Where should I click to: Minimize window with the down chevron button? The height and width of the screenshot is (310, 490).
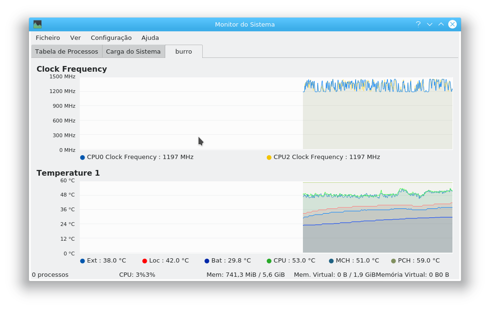tap(430, 24)
